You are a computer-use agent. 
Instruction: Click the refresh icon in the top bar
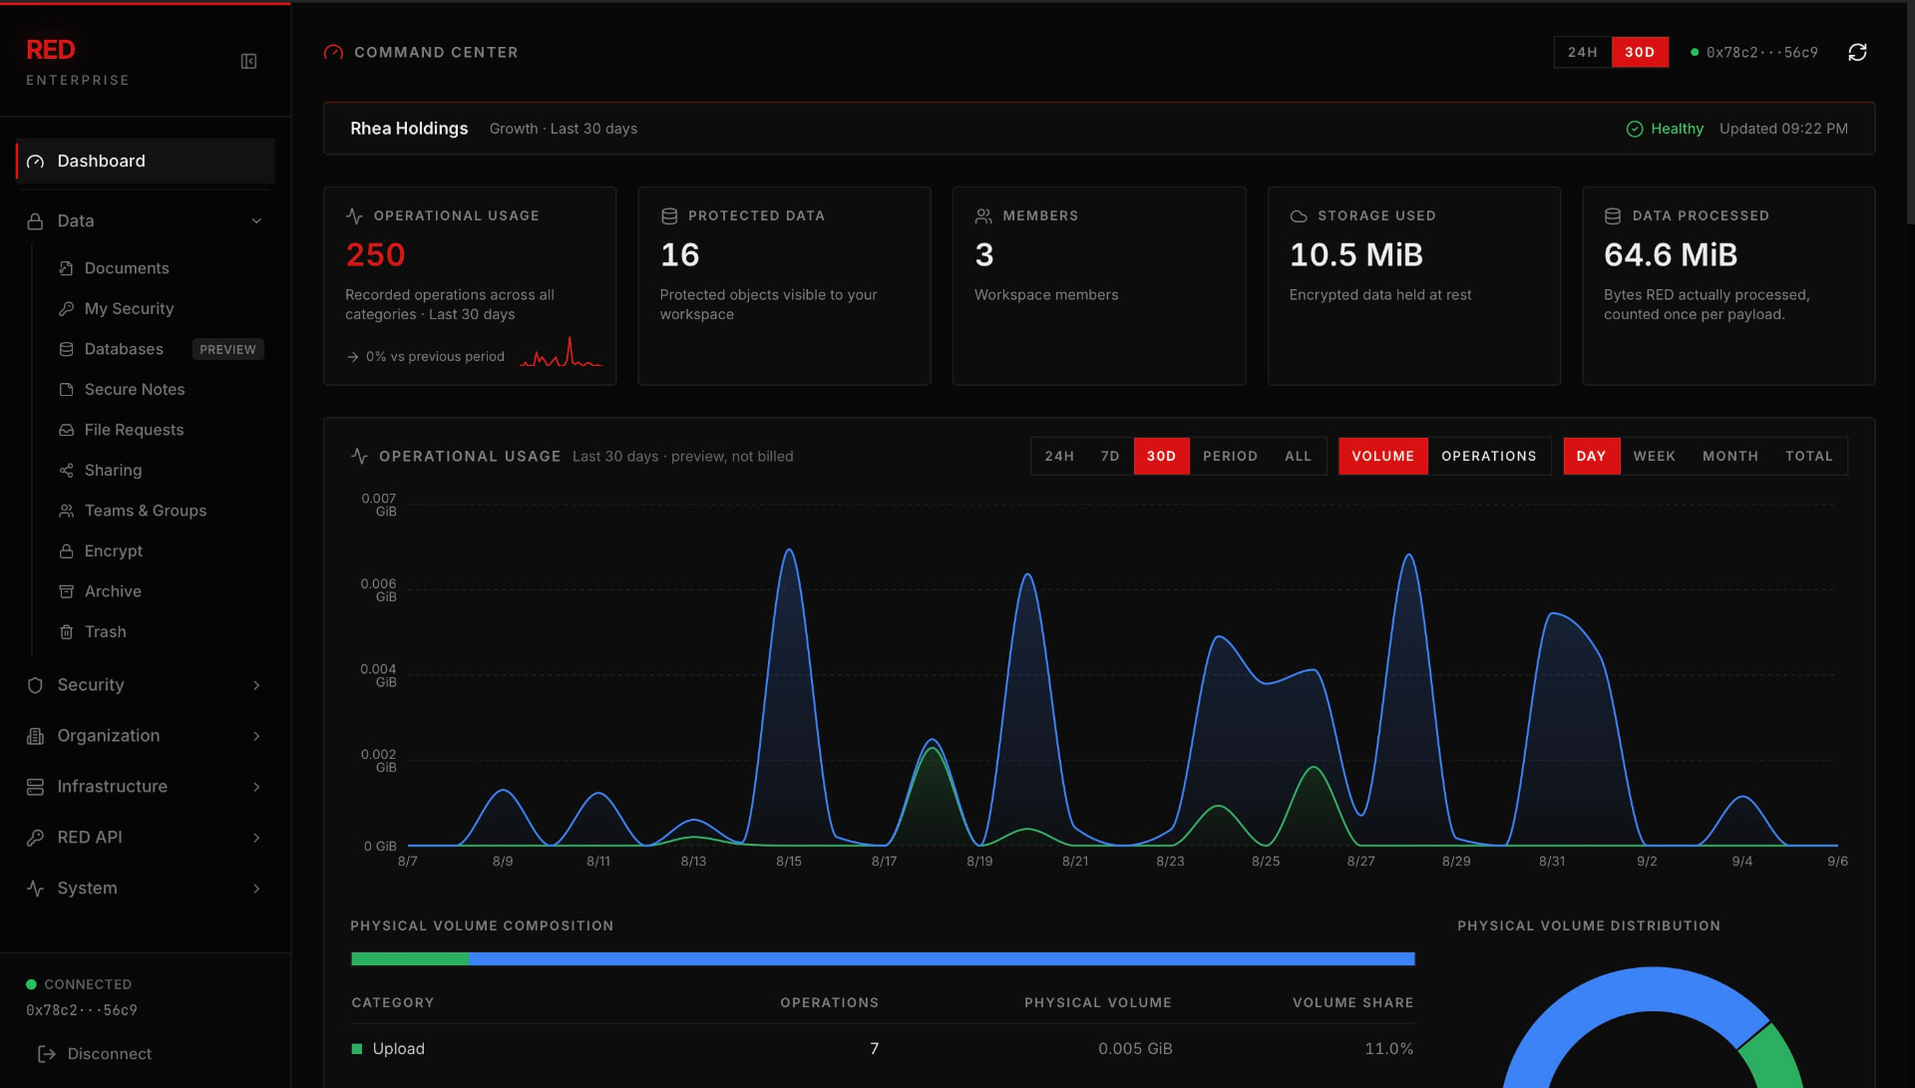point(1857,52)
